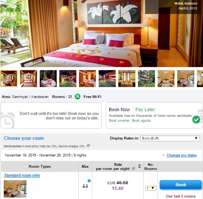
Task: Click the popup icon next to per night
Action: [133, 168]
